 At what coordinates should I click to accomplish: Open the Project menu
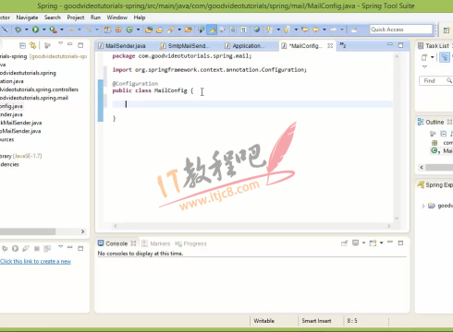coord(76,18)
